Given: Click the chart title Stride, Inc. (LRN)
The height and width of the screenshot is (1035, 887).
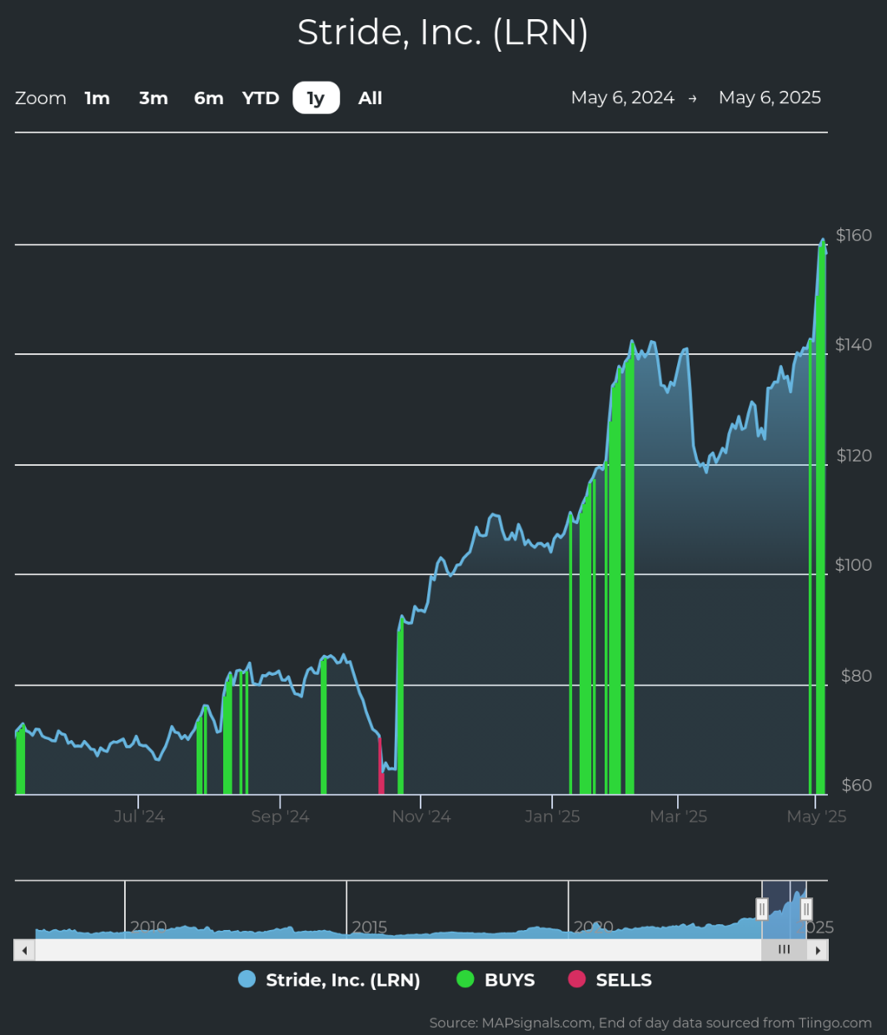Looking at the screenshot, I should point(443,32).
